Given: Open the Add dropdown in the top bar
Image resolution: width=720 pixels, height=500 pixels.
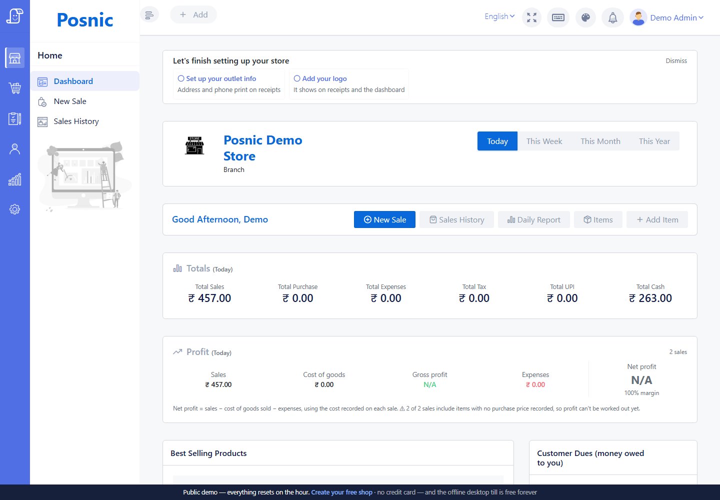Looking at the screenshot, I should 193,14.
